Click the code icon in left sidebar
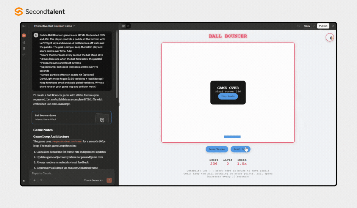The height and width of the screenshot is (208, 357). [24, 54]
